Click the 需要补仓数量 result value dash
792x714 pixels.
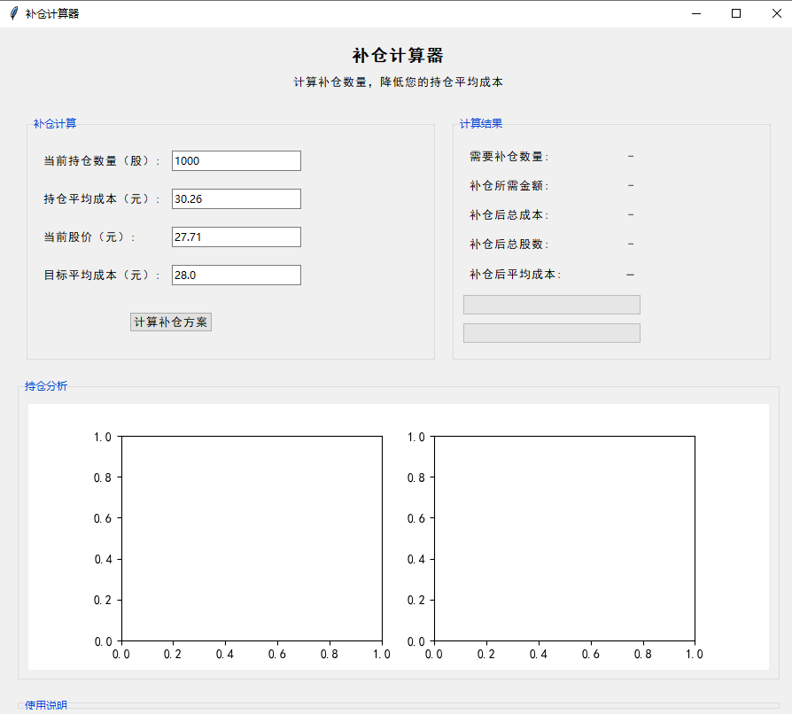pos(630,156)
